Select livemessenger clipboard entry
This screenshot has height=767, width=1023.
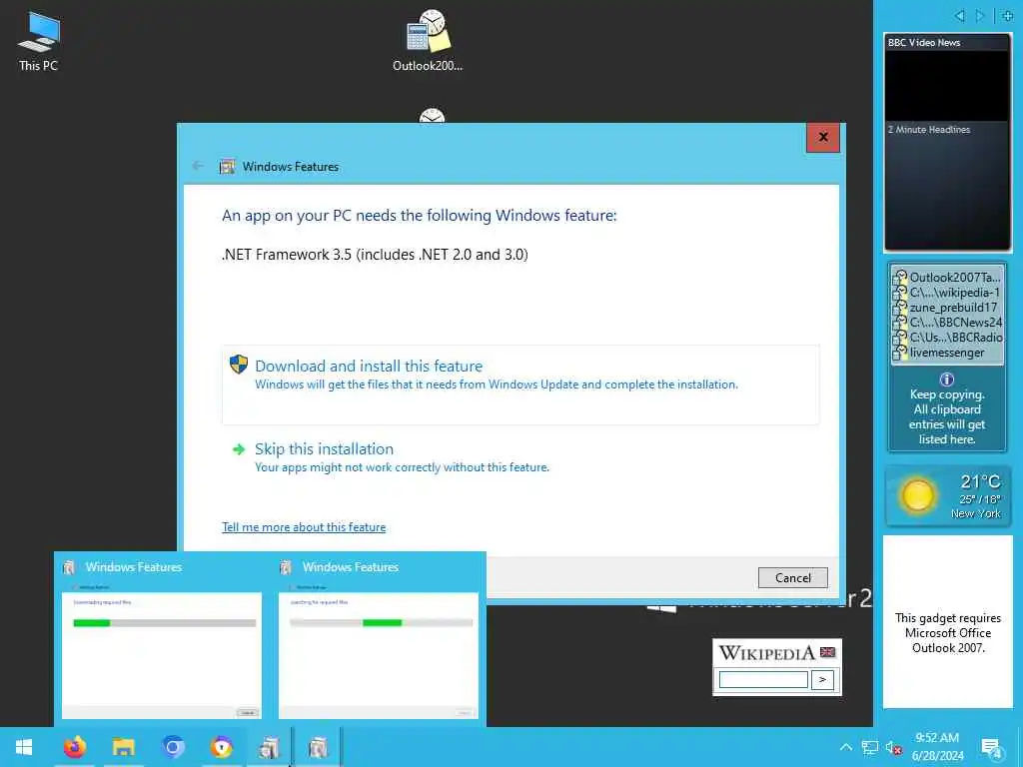[947, 353]
